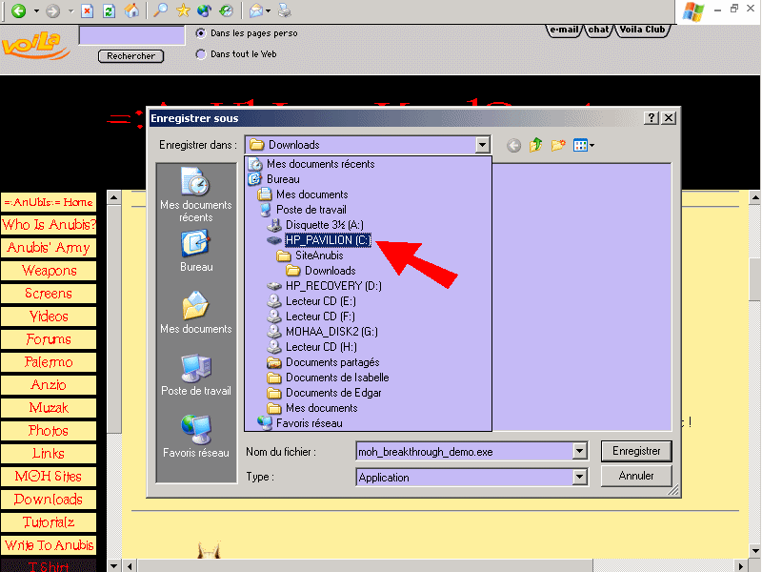
Task: Click the browser Forward arrow icon
Action: [x=52, y=10]
